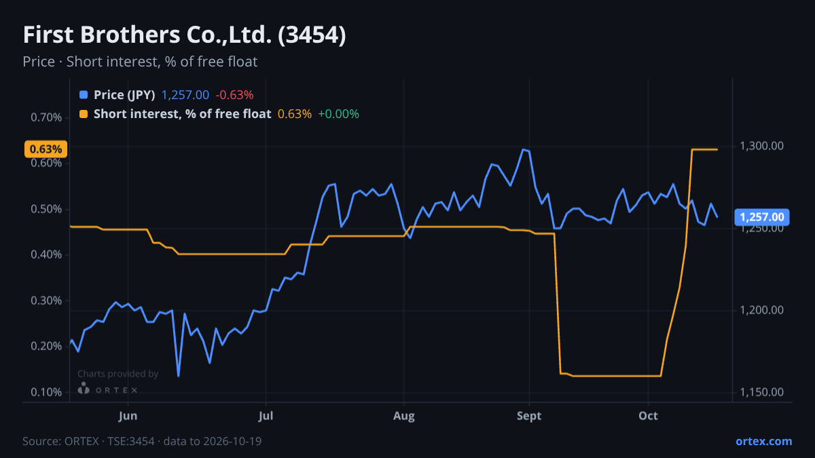Viewport: 815px width, 458px height.
Task: Click the Sept label on the time axis
Action: coord(529,415)
